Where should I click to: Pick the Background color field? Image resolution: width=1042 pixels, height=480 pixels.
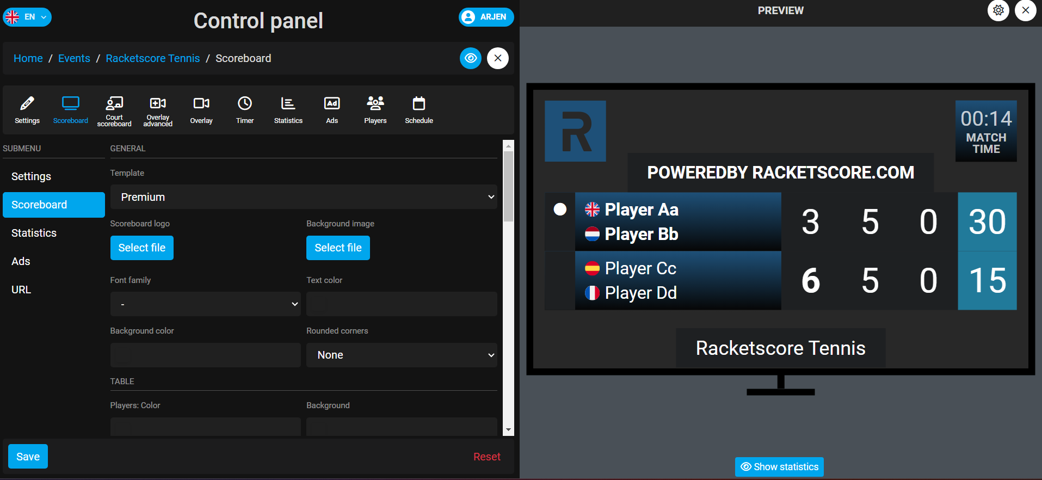click(206, 355)
